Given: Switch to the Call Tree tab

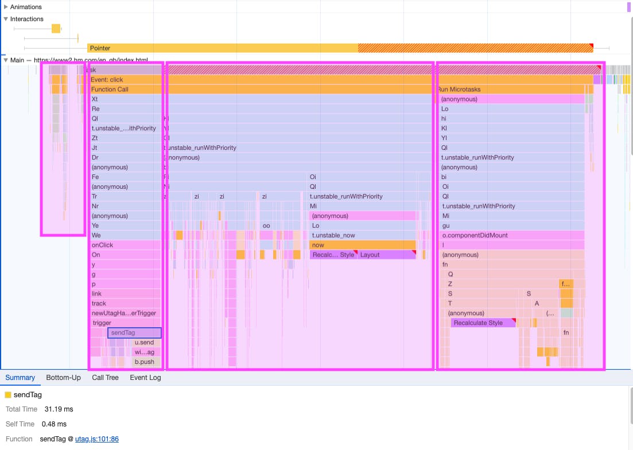Looking at the screenshot, I should [x=105, y=378].
